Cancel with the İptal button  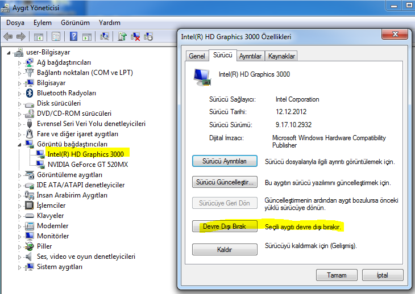click(x=383, y=275)
